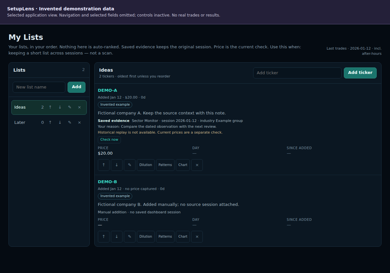The width and height of the screenshot is (390, 273).
Task: Focus the New list name field
Action: tap(39, 87)
